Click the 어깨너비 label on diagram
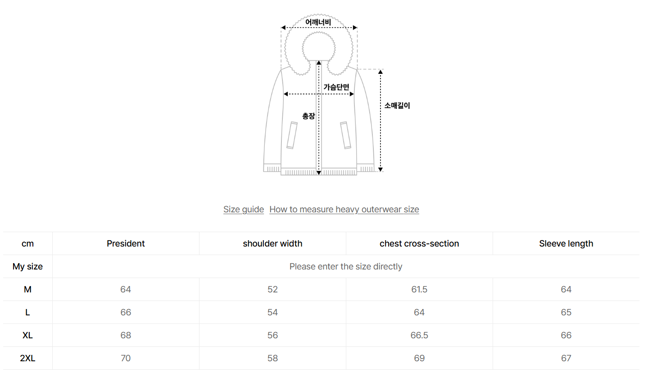Image resolution: width=648 pixels, height=377 pixels. coord(318,22)
